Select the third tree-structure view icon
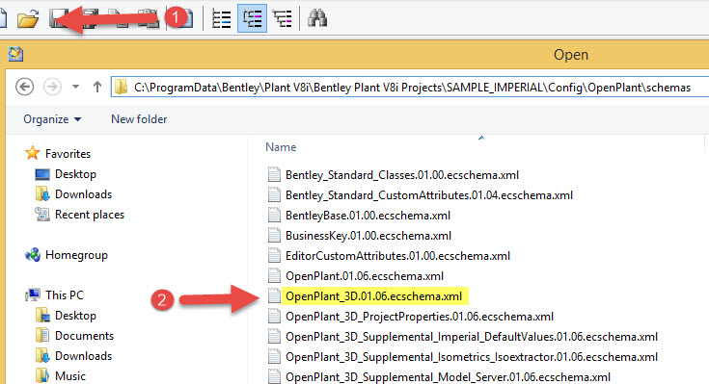This screenshot has height=384, width=709. 283,19
